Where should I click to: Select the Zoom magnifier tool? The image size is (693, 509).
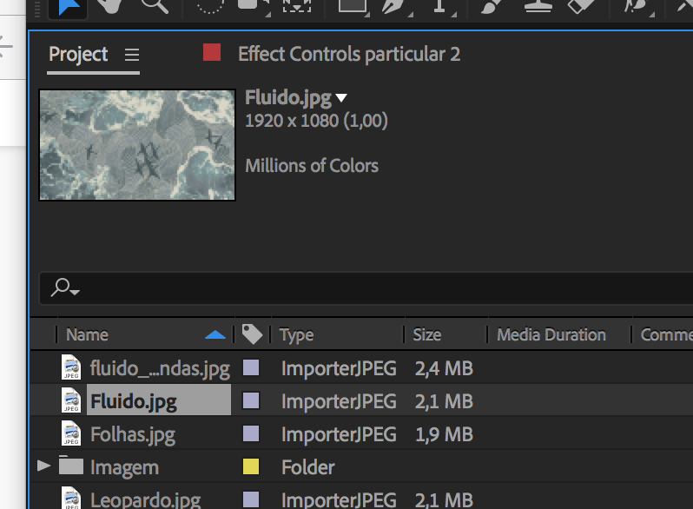click(x=154, y=7)
